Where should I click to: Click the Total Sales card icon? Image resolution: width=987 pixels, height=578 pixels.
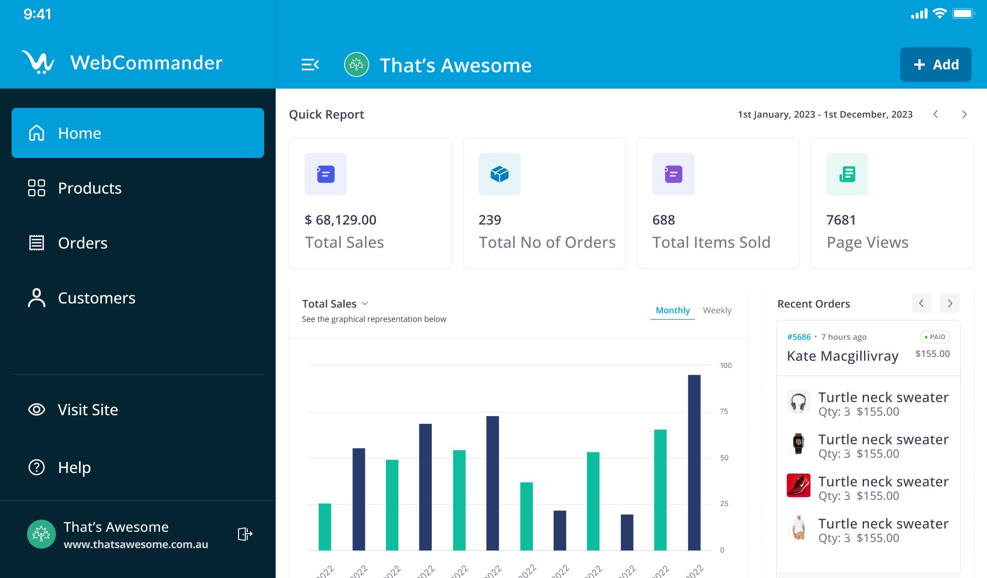[325, 174]
